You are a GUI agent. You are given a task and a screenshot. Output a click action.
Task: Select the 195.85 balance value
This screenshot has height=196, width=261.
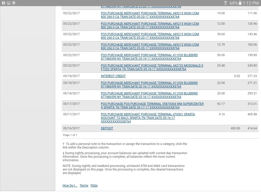point(252,55)
